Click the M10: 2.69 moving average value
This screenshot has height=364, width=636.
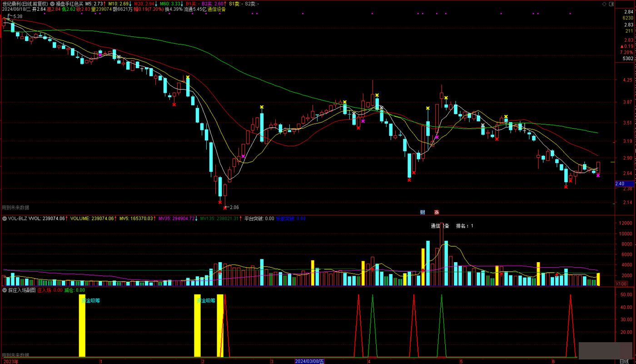(x=119, y=4)
